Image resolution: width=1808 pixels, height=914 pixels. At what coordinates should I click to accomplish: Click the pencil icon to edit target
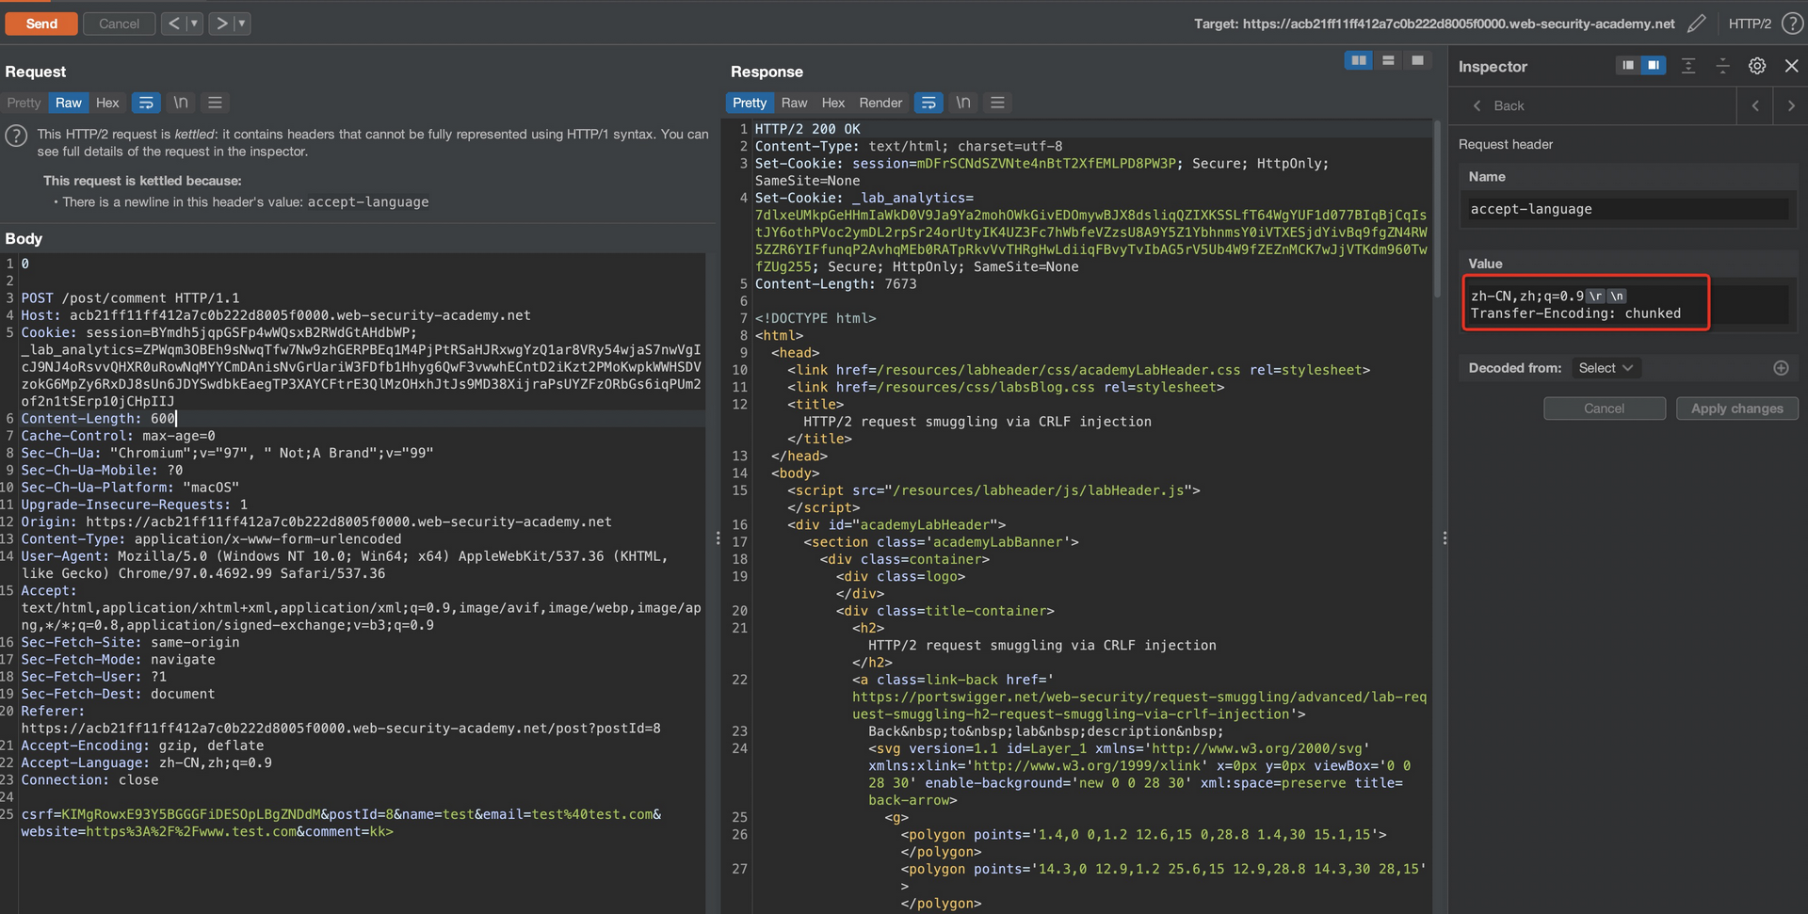(x=1696, y=24)
